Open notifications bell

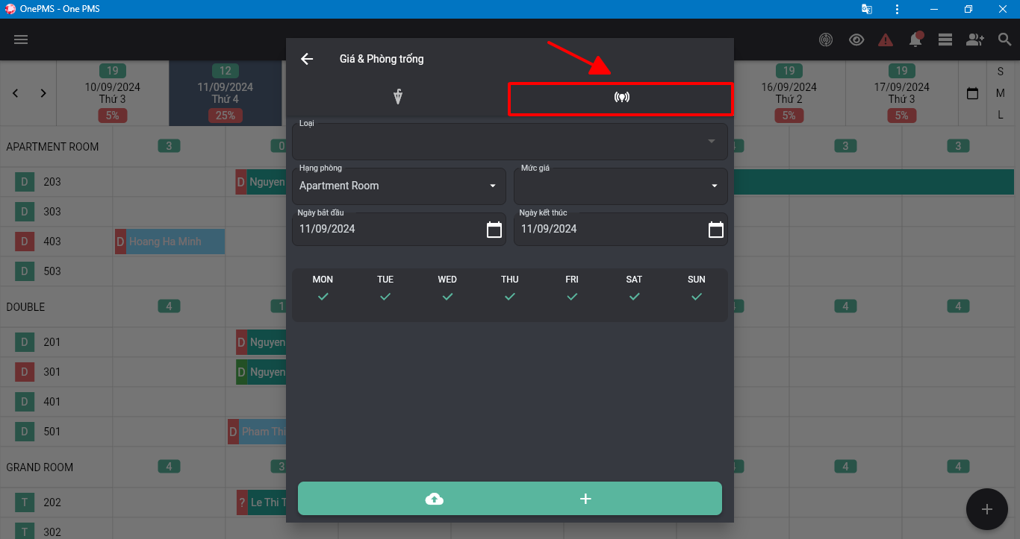[915, 39]
